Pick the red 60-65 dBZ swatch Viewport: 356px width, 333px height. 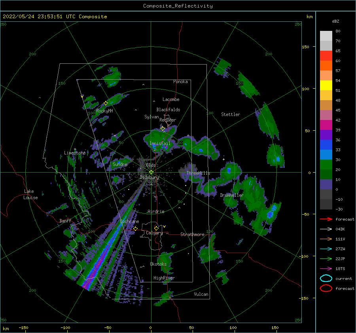(326, 56)
